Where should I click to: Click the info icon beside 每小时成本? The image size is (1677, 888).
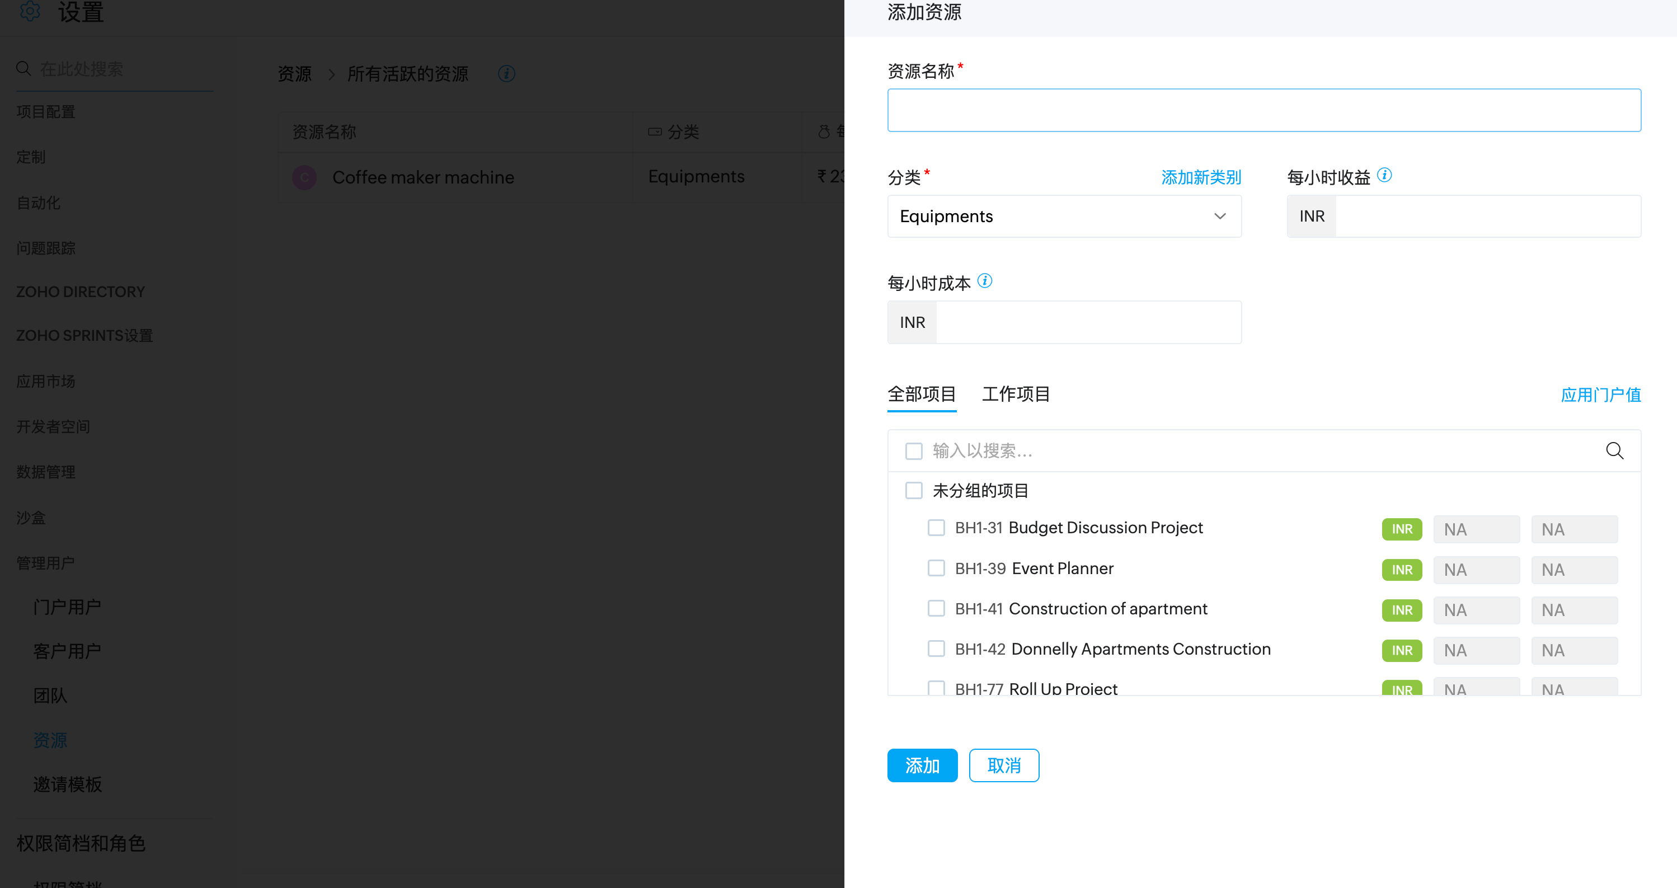985,280
